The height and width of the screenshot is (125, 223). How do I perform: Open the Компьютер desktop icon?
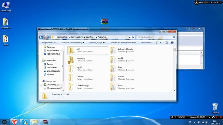(6, 6)
